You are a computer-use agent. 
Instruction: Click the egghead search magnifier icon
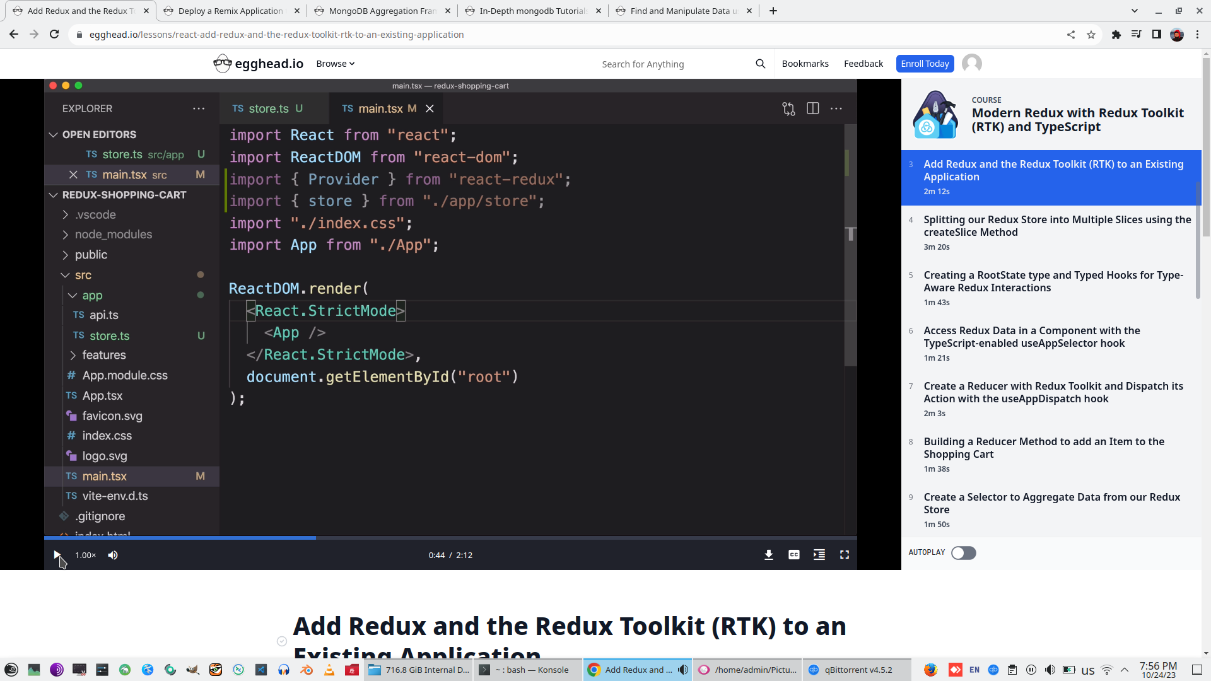click(761, 63)
